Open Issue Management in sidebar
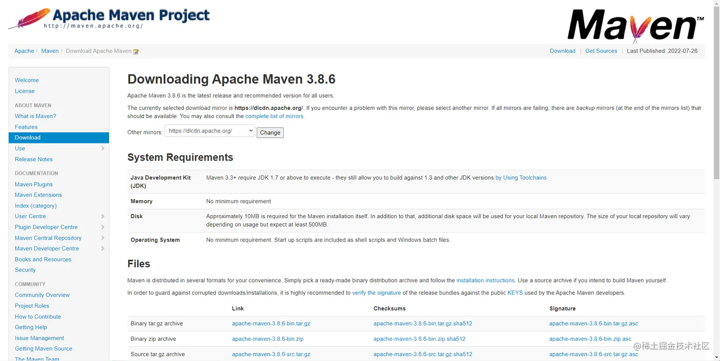The width and height of the screenshot is (720, 361). pyautogui.click(x=40, y=338)
